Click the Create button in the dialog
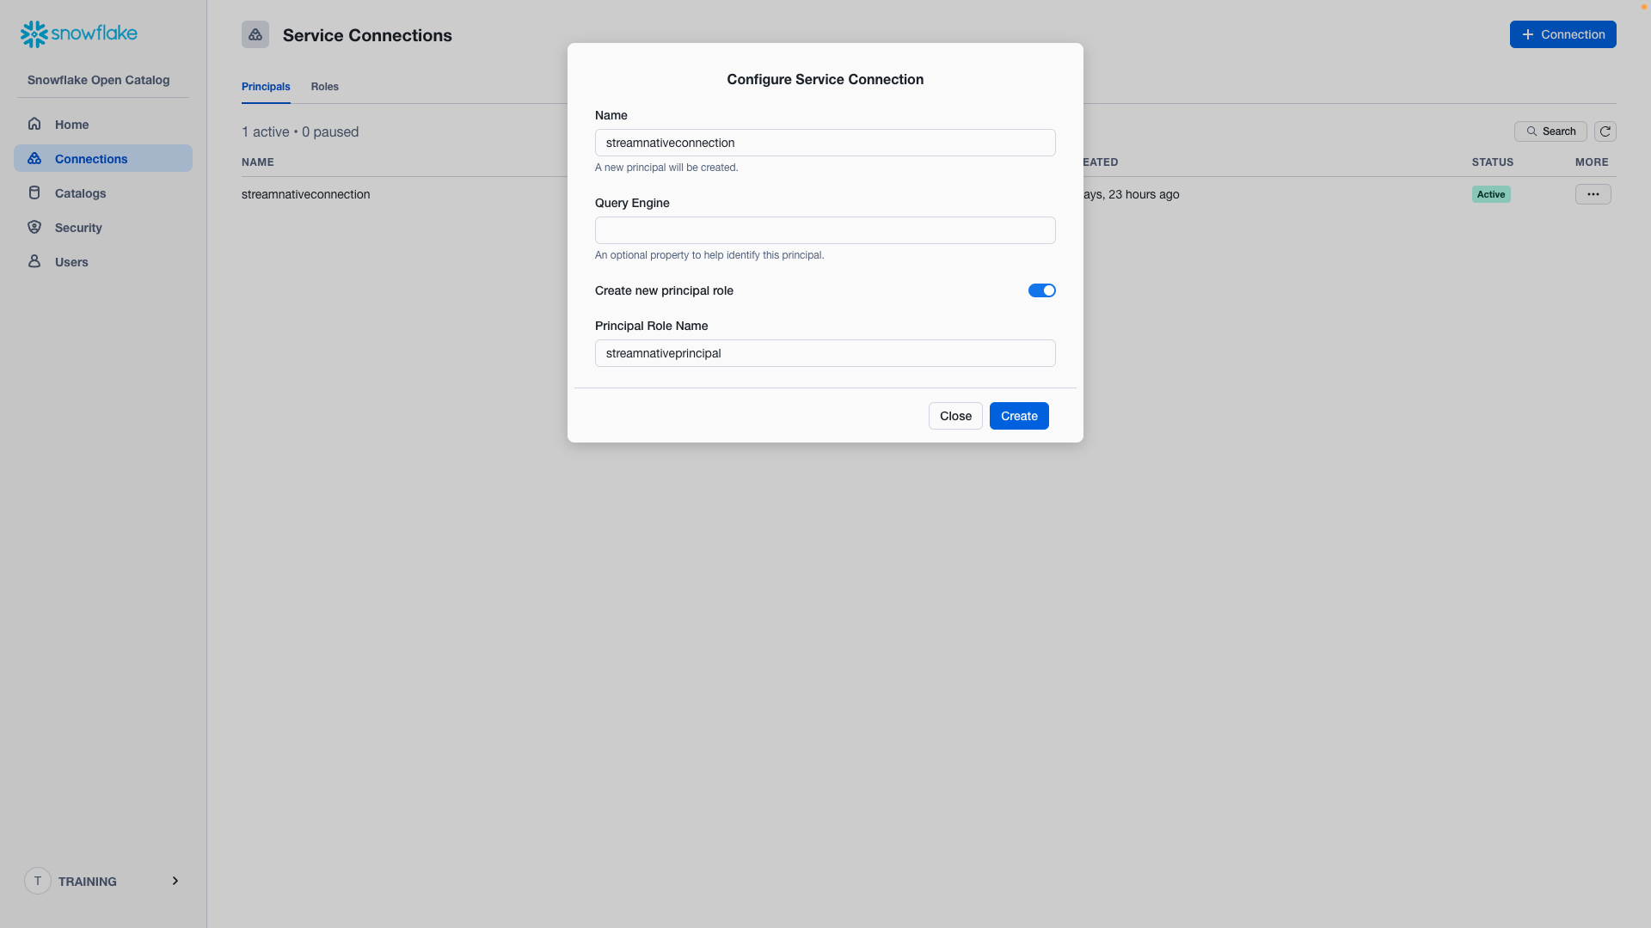This screenshot has width=1651, height=928. [x=1019, y=415]
